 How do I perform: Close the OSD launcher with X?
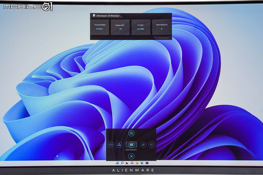[131, 156]
